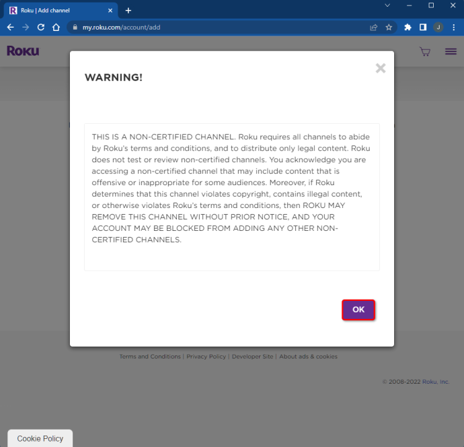The height and width of the screenshot is (447, 464).
Task: Open tab search chevron
Action: (x=387, y=5)
